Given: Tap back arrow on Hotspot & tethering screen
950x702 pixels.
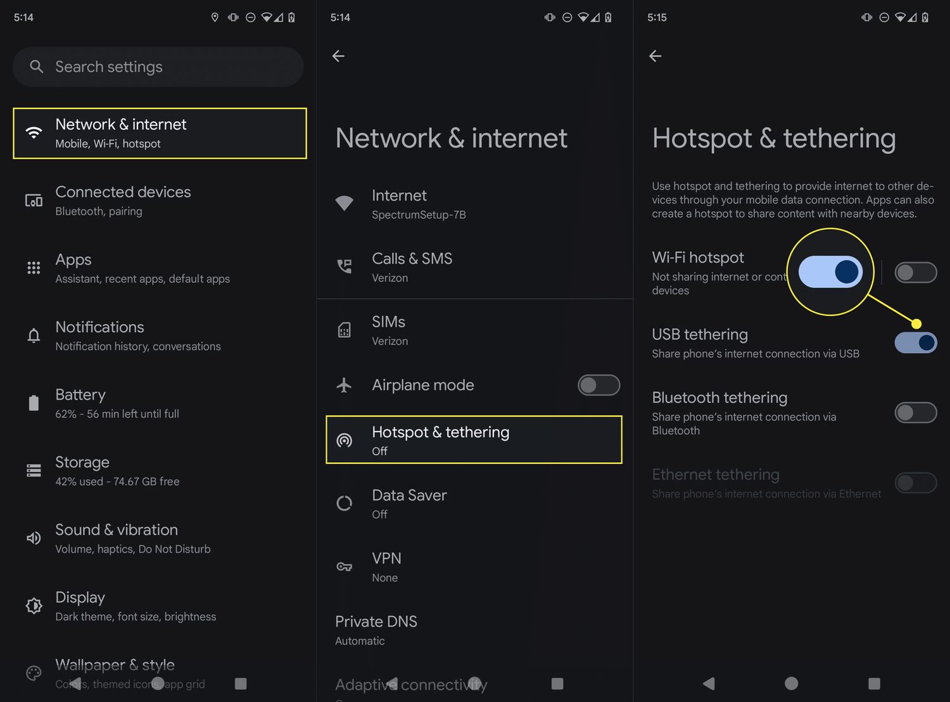Looking at the screenshot, I should click(x=655, y=56).
